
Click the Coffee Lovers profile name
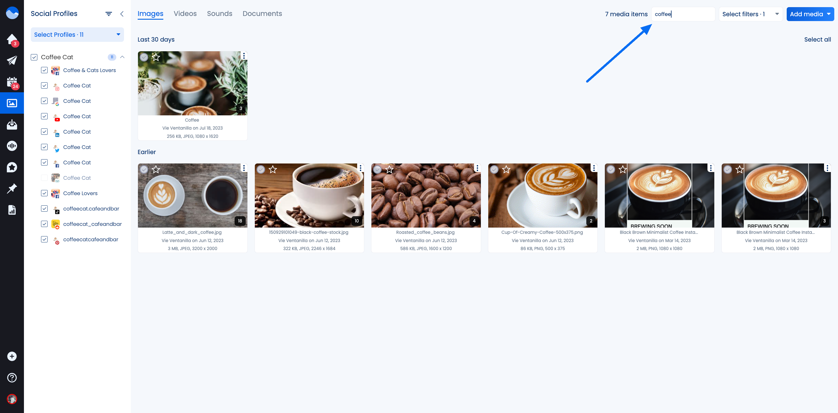[x=80, y=193]
